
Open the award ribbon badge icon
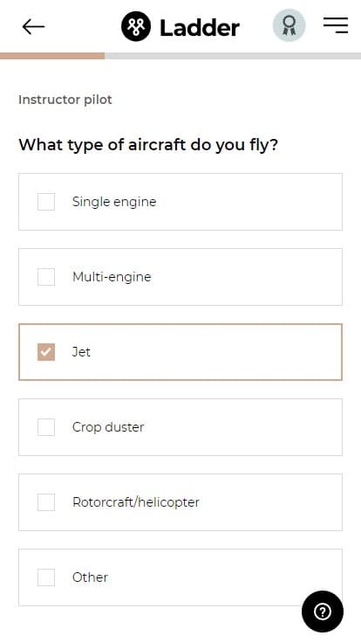coord(289,25)
